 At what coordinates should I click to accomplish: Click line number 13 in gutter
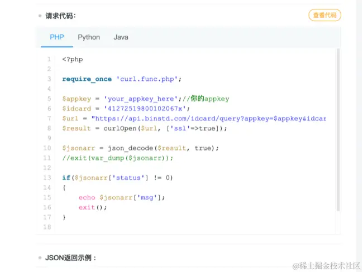pyautogui.click(x=47, y=178)
